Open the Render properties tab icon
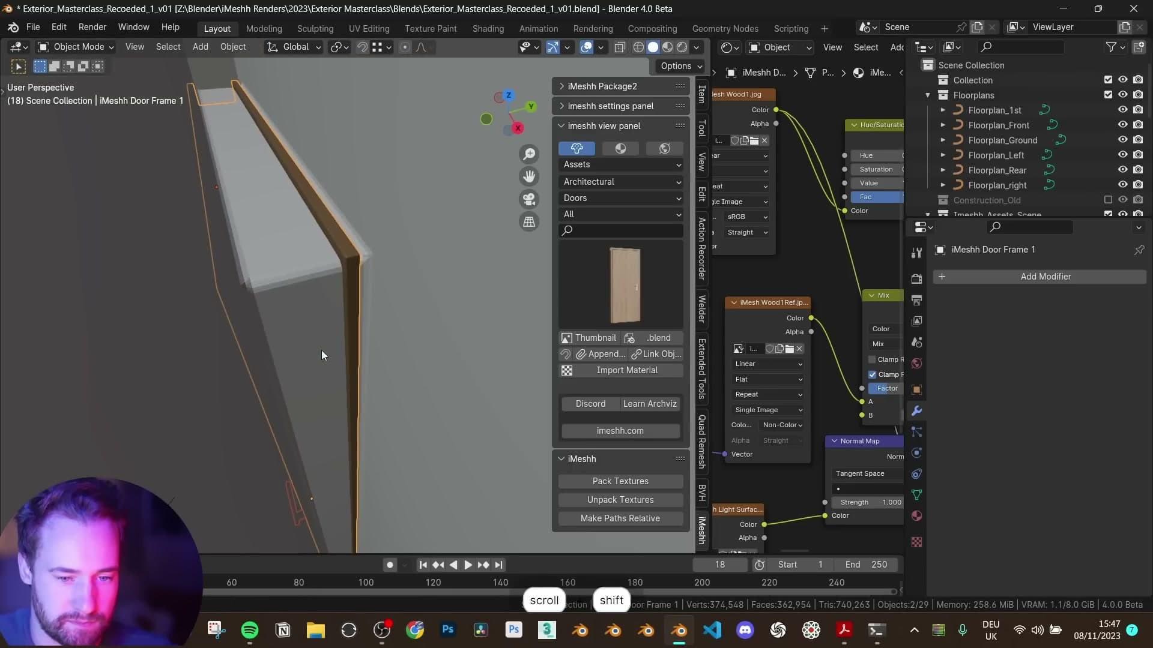The width and height of the screenshot is (1153, 648). (916, 279)
